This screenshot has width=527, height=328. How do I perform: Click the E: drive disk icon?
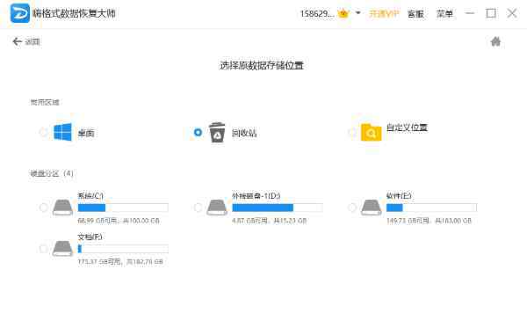pos(371,208)
